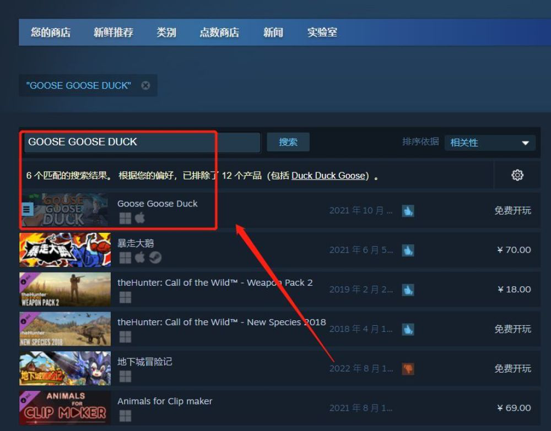Click the search text input field
Image resolution: width=551 pixels, height=431 pixels.
(142, 142)
